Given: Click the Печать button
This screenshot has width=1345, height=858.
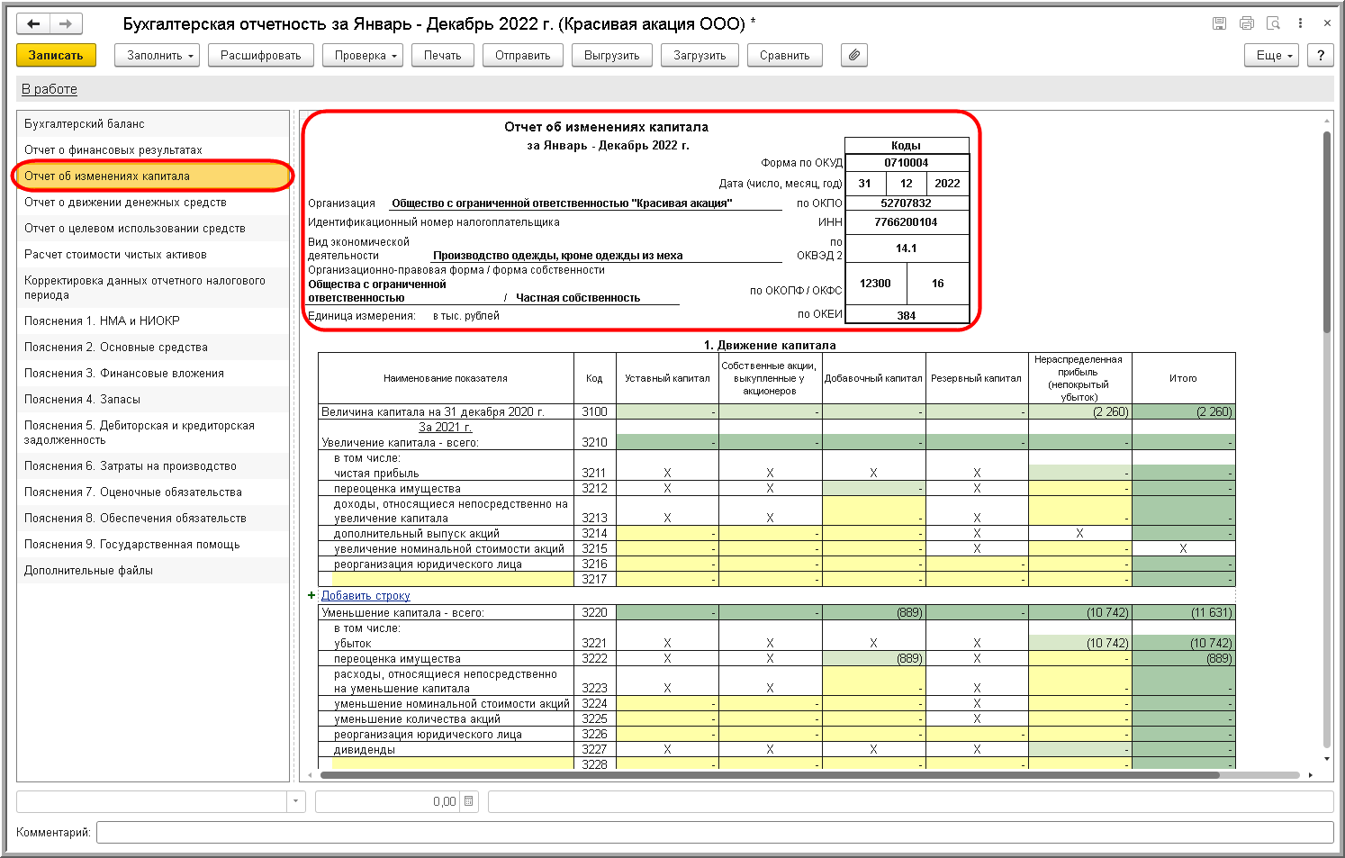Looking at the screenshot, I should 443,55.
